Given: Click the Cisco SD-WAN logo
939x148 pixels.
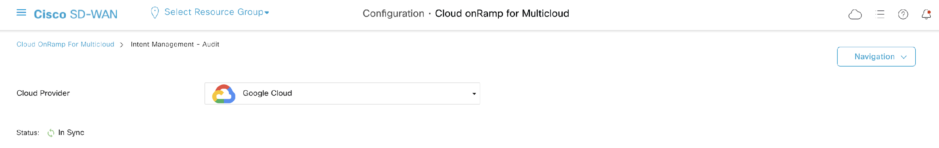Looking at the screenshot, I should [x=75, y=14].
